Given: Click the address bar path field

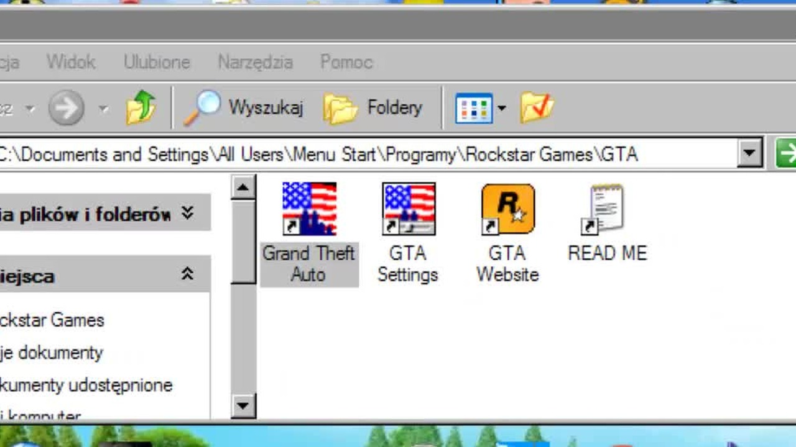Looking at the screenshot, I should pos(367,153).
